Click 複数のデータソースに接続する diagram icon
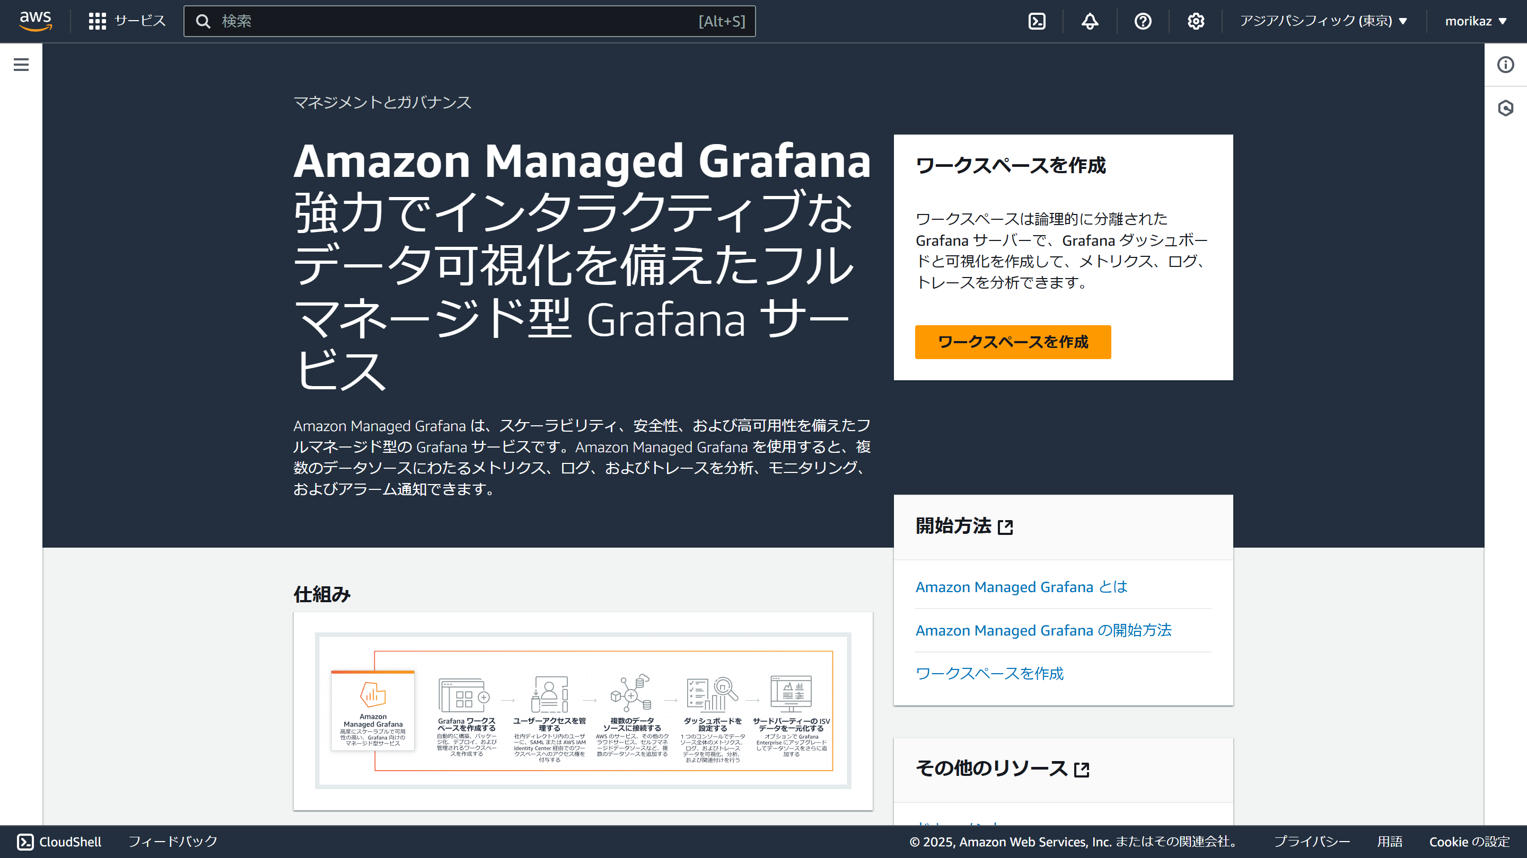 pyautogui.click(x=631, y=693)
